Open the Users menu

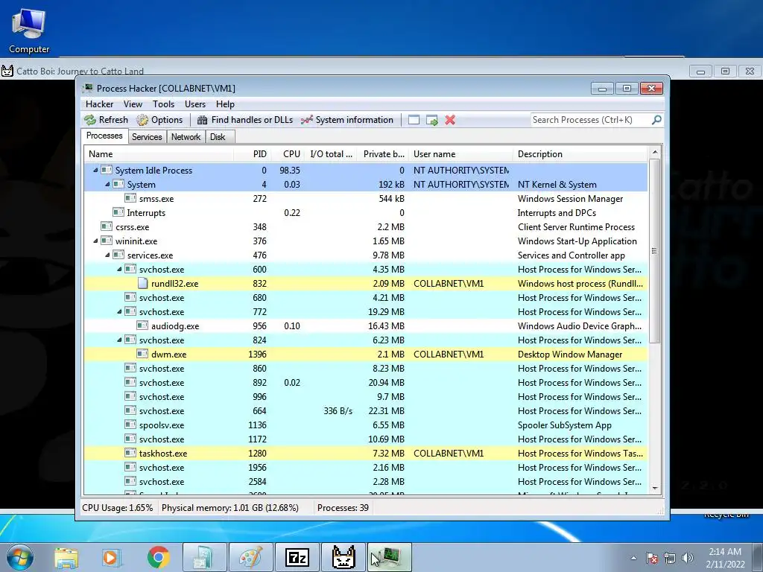click(x=195, y=104)
